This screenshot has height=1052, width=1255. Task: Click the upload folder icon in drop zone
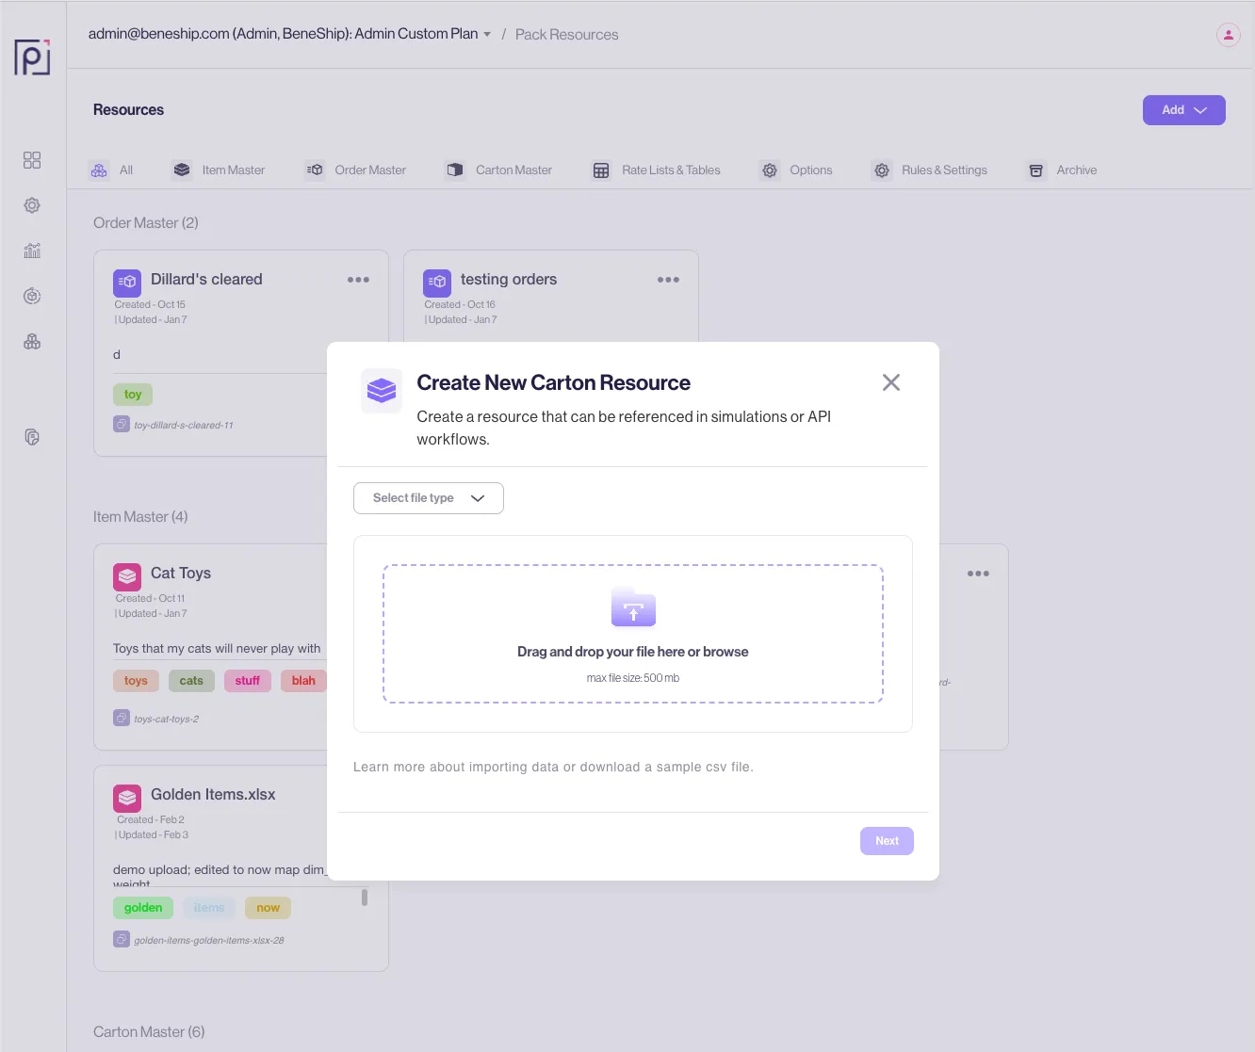633,607
